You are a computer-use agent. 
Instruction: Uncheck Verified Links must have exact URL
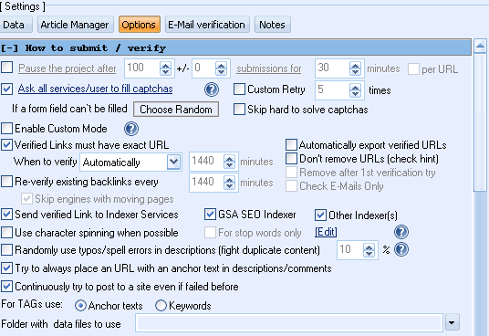pos(7,145)
